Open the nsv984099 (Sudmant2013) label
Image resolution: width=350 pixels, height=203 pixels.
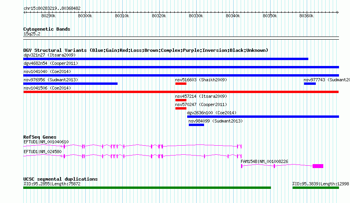pos(216,121)
